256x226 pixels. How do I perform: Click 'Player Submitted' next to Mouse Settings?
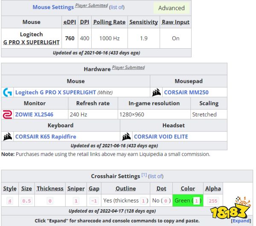pyautogui.click(x=91, y=6)
